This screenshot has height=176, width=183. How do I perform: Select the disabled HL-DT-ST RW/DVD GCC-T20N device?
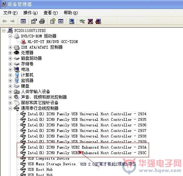53,42
